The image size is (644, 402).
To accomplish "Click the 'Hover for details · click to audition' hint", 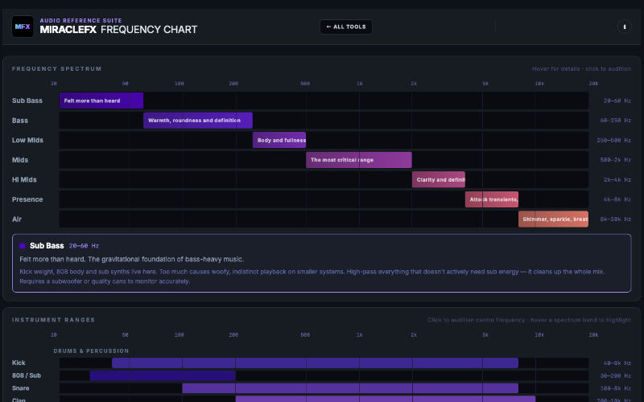I will coord(581,68).
